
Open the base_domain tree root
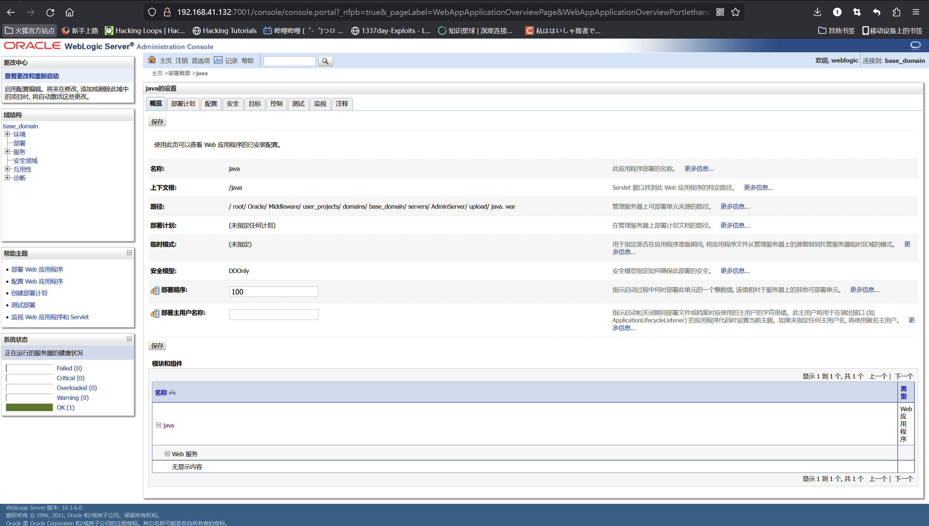coord(21,126)
